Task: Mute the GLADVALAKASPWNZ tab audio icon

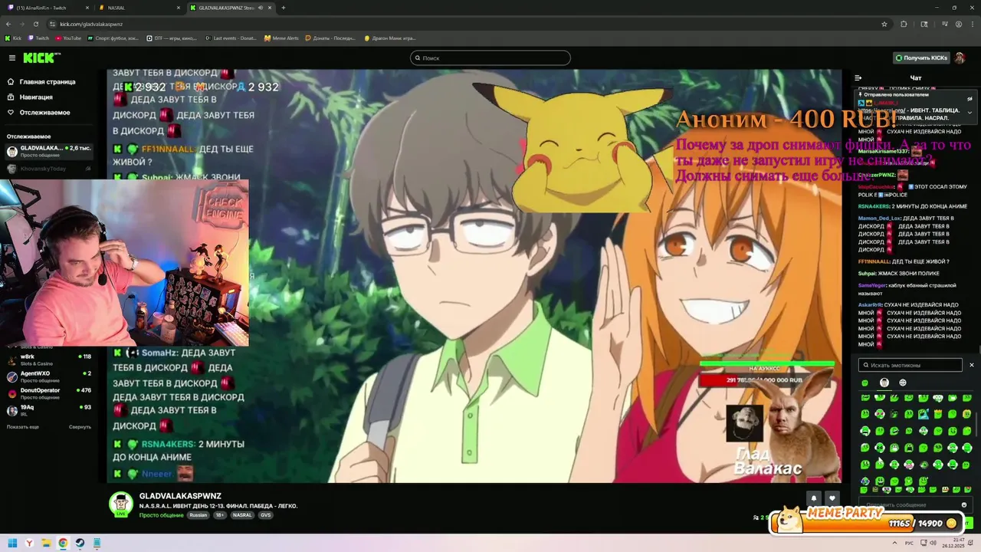Action: click(x=261, y=8)
